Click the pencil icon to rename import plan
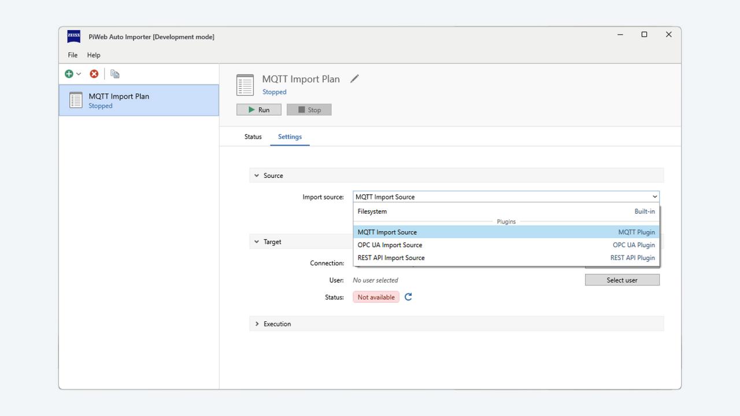Image resolution: width=740 pixels, height=416 pixels. (354, 79)
